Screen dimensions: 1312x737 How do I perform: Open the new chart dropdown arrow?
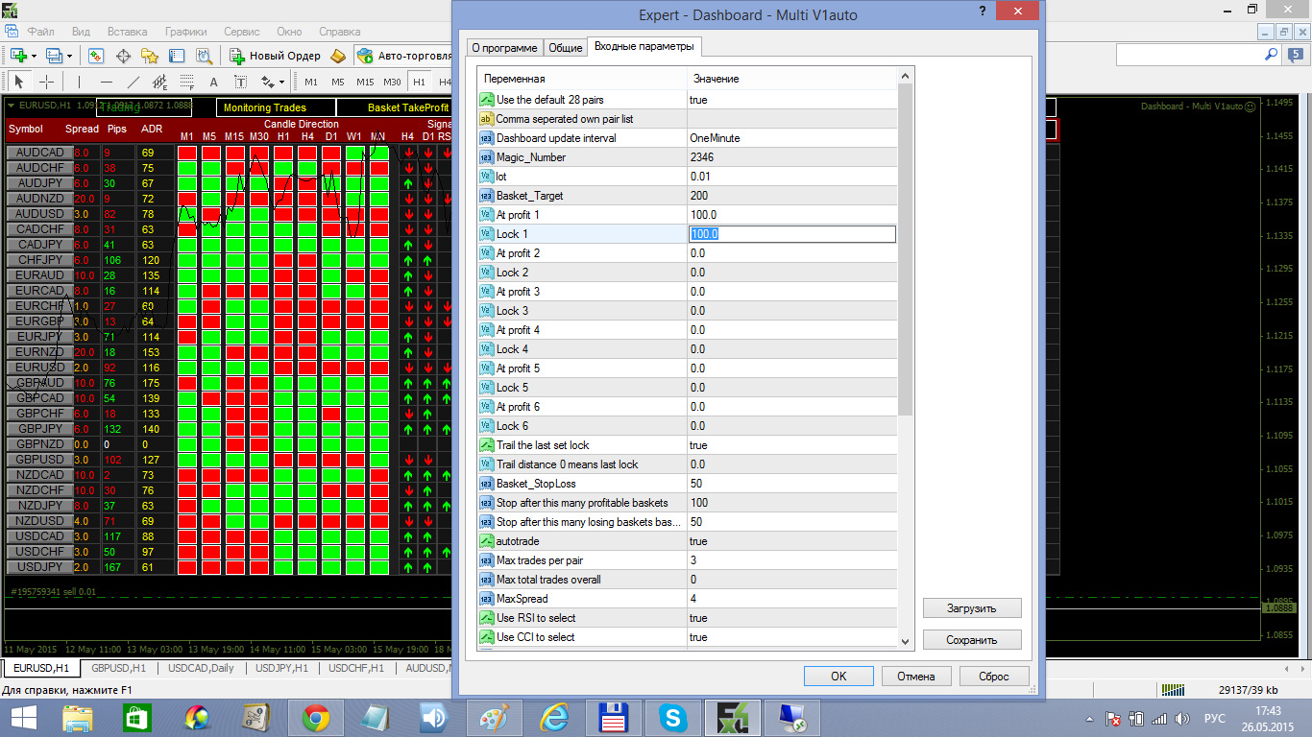coord(35,56)
